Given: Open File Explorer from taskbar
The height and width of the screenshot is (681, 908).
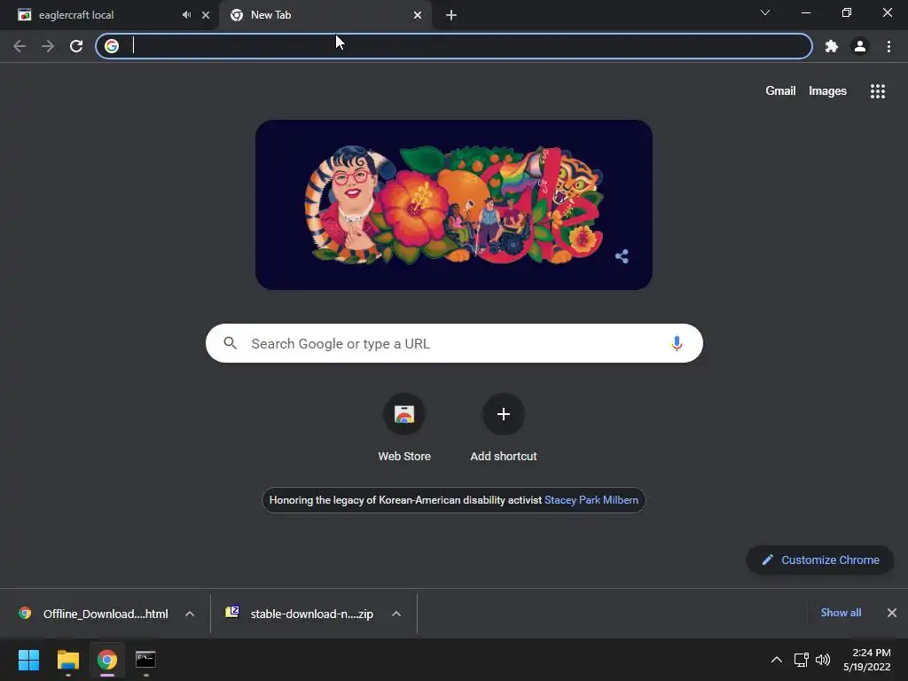Looking at the screenshot, I should tap(67, 660).
